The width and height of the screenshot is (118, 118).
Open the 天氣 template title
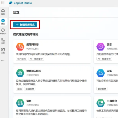tap(109, 71)
